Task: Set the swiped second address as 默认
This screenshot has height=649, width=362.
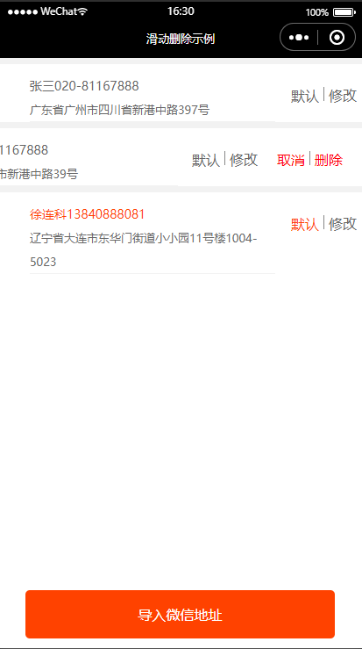Action: (206, 160)
